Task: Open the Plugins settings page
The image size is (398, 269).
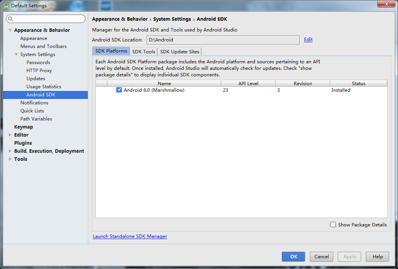Action: pos(23,143)
